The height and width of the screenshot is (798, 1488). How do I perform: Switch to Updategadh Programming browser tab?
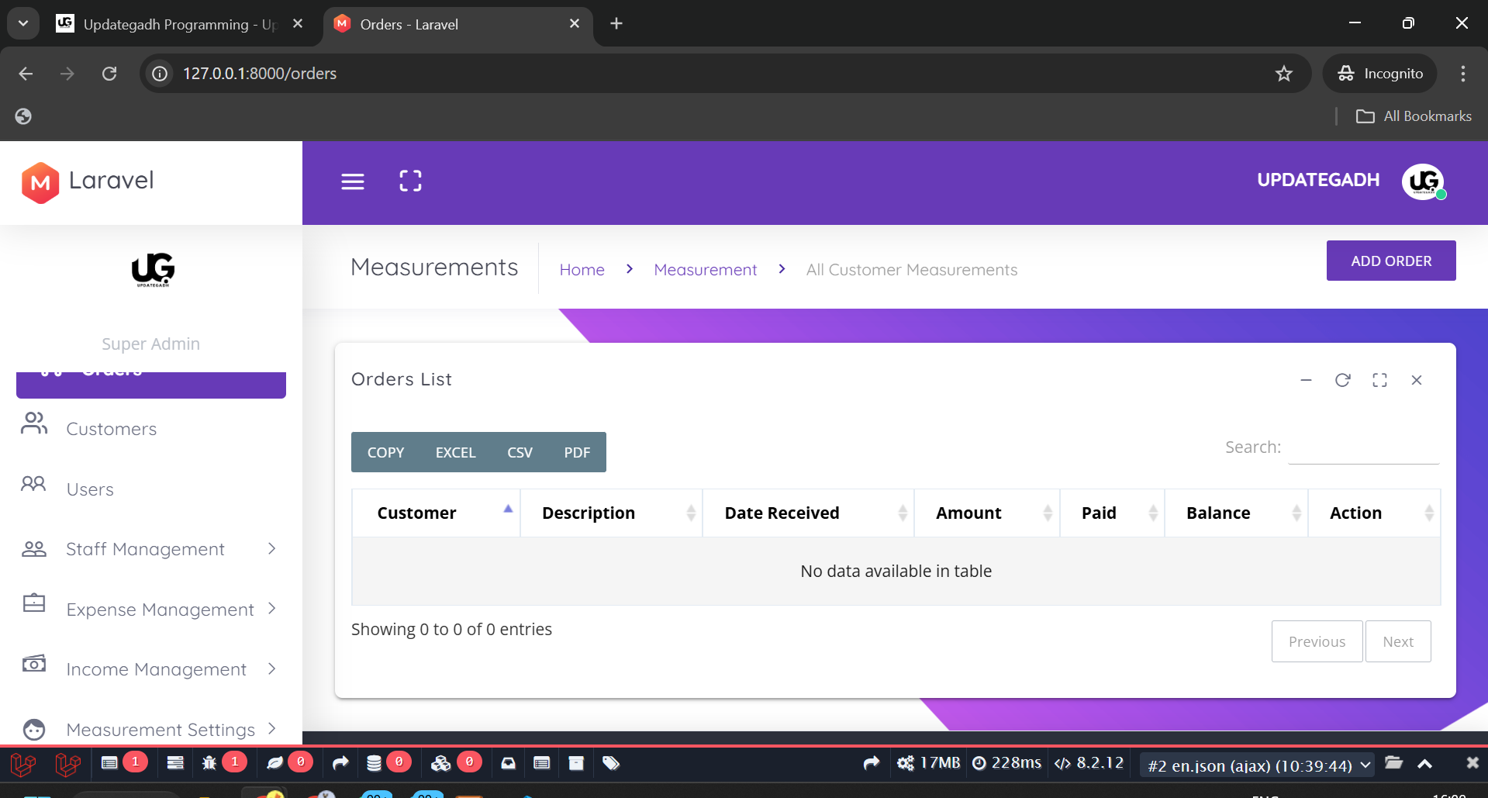180,24
